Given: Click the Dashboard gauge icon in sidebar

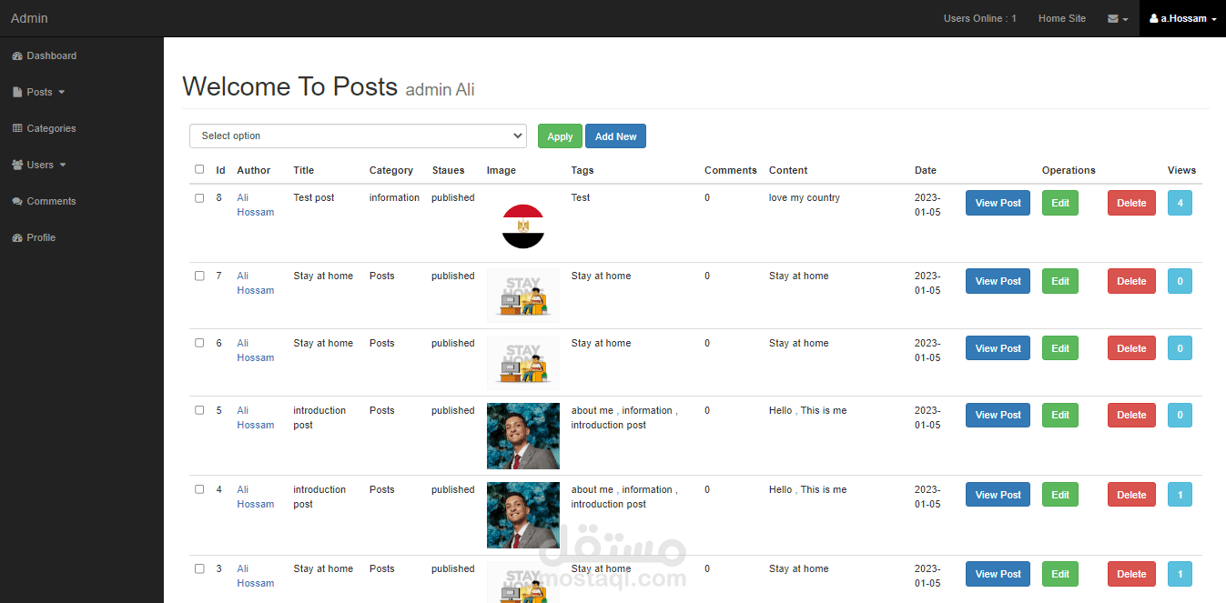Looking at the screenshot, I should 17,55.
